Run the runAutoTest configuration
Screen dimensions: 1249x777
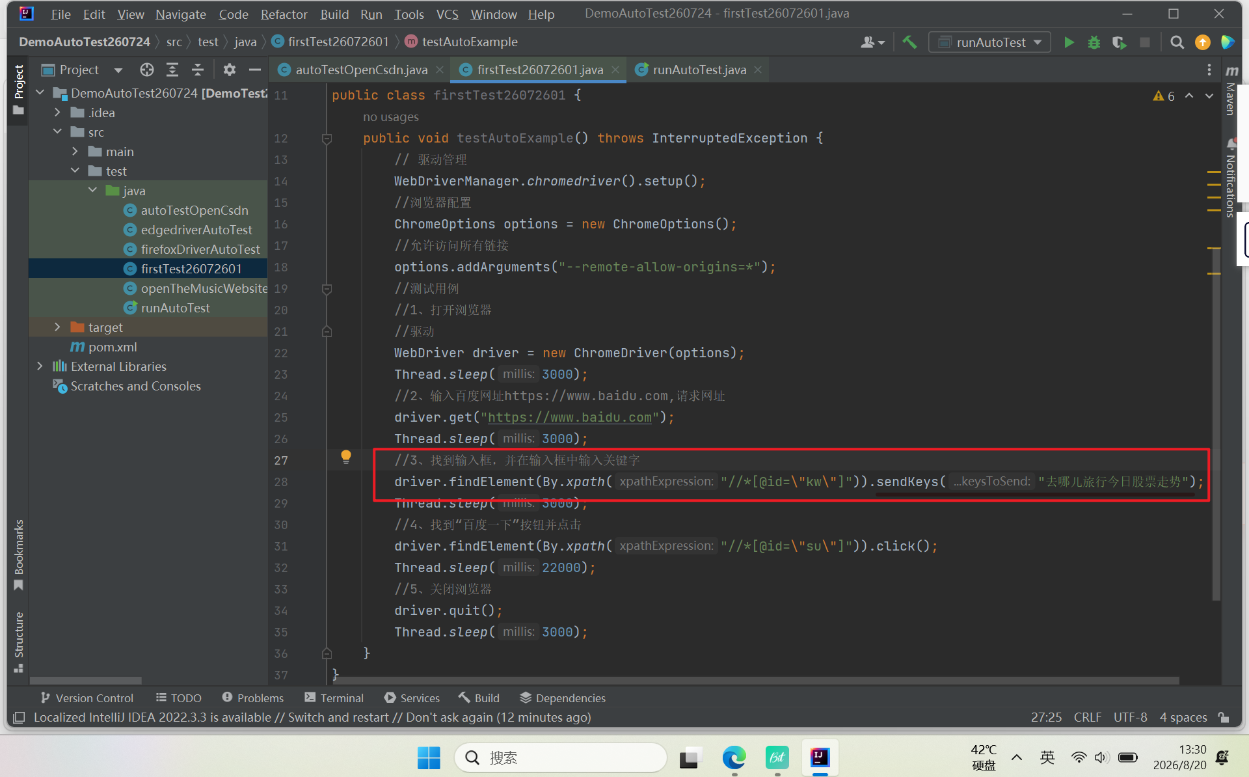1069,42
